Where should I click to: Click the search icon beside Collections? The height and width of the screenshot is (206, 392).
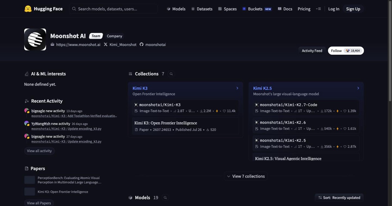(171, 74)
